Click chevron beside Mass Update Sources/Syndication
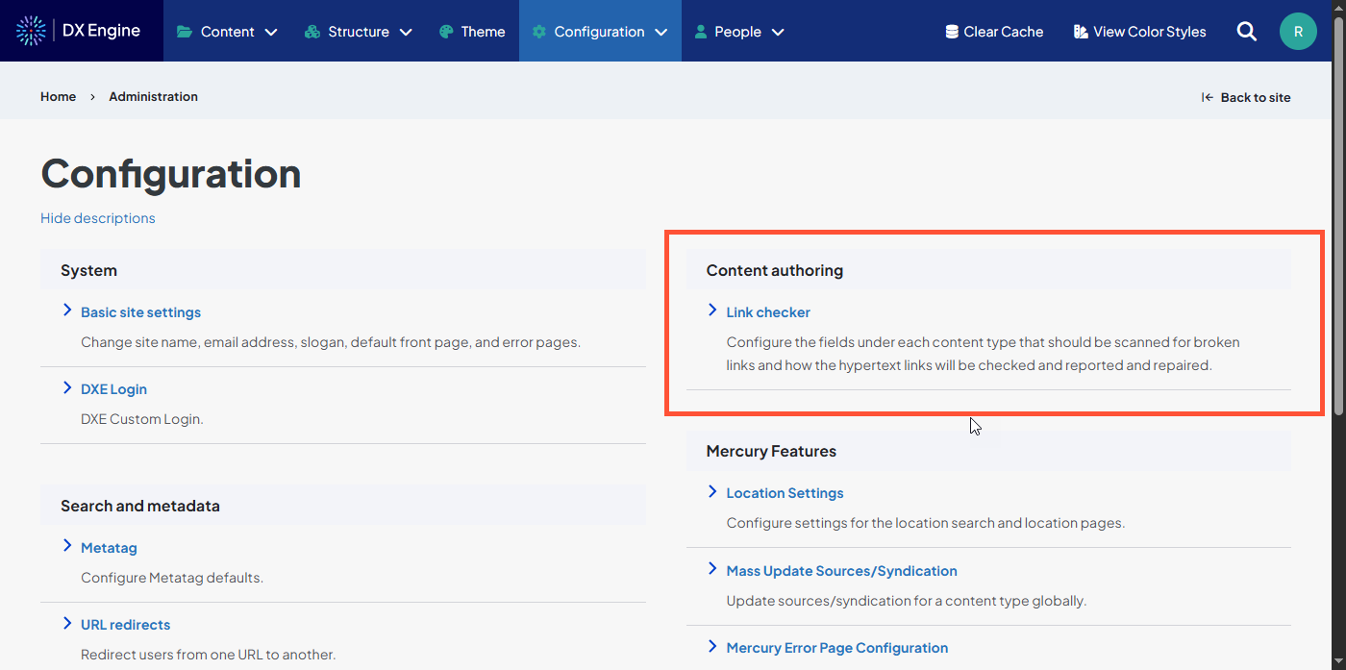This screenshot has height=670, width=1346. tap(712, 568)
